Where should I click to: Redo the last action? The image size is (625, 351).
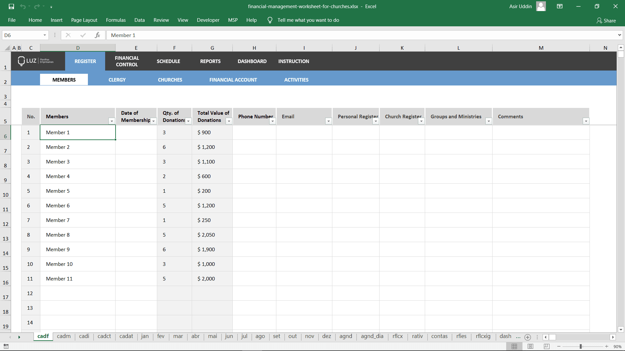[x=36, y=6]
